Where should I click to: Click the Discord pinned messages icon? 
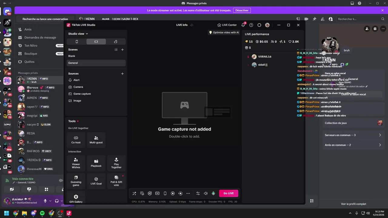[x=315, y=19]
